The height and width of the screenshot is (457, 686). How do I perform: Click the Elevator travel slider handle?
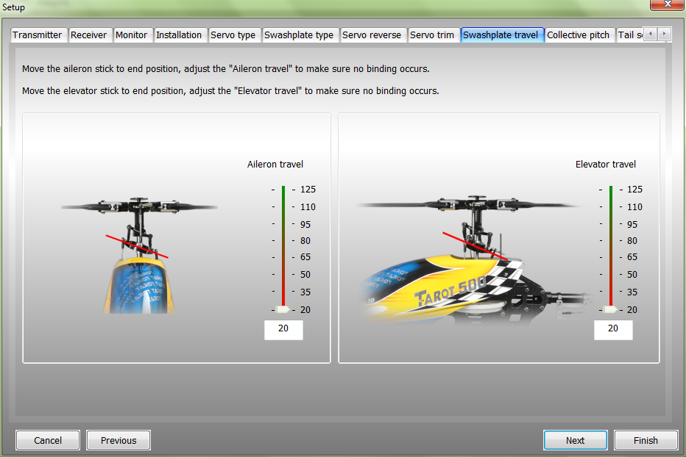(610, 309)
